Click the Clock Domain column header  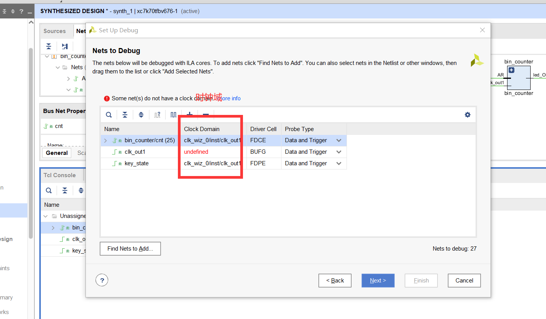(214, 129)
